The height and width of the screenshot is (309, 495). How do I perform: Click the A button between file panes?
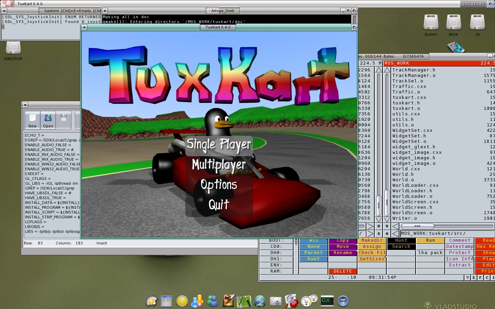[x=387, y=233]
